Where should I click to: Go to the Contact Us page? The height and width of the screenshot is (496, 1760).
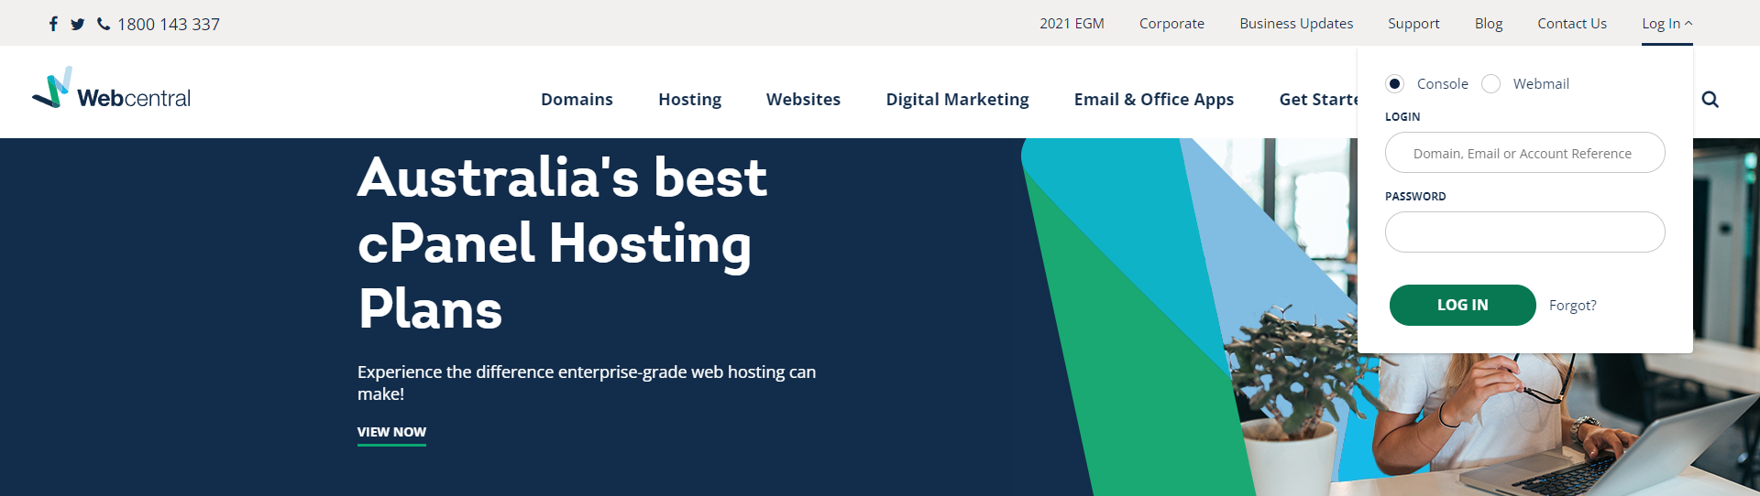(x=1571, y=24)
